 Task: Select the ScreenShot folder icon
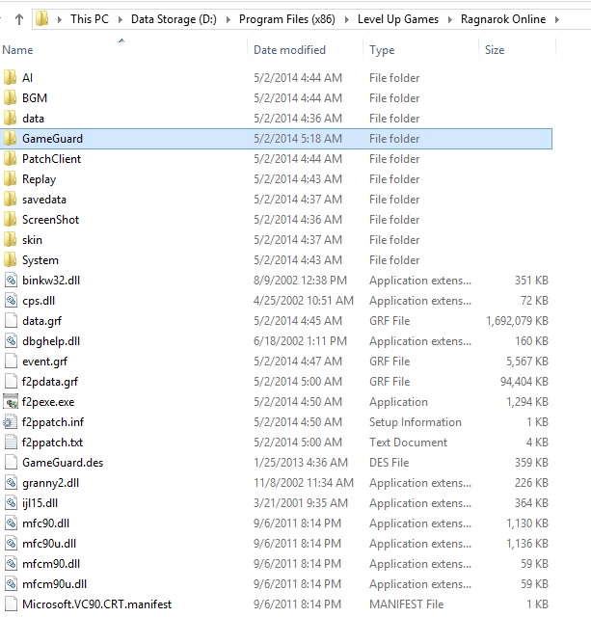coord(11,219)
